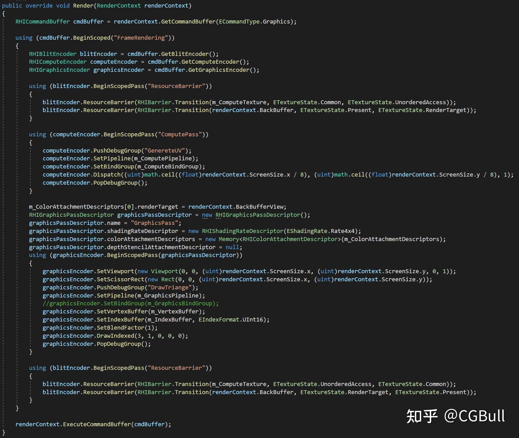This screenshot has width=519, height=438.
Task: Click the first "ResourceBarrier" string literal
Action: 176,86
